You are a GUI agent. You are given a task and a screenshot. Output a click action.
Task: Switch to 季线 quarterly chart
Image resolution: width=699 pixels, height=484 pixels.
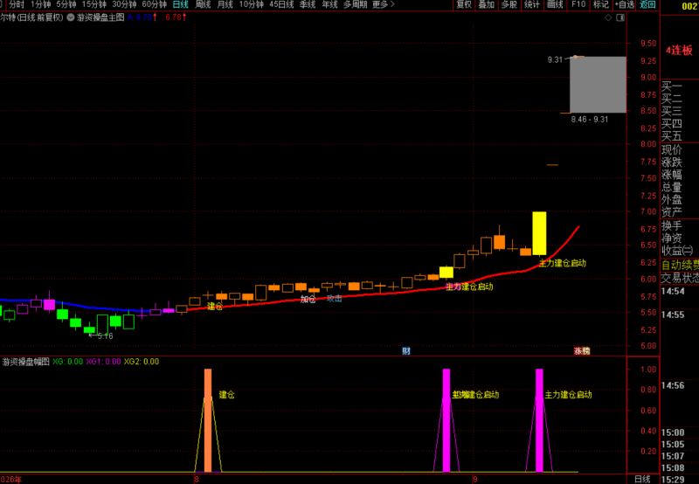coord(308,4)
